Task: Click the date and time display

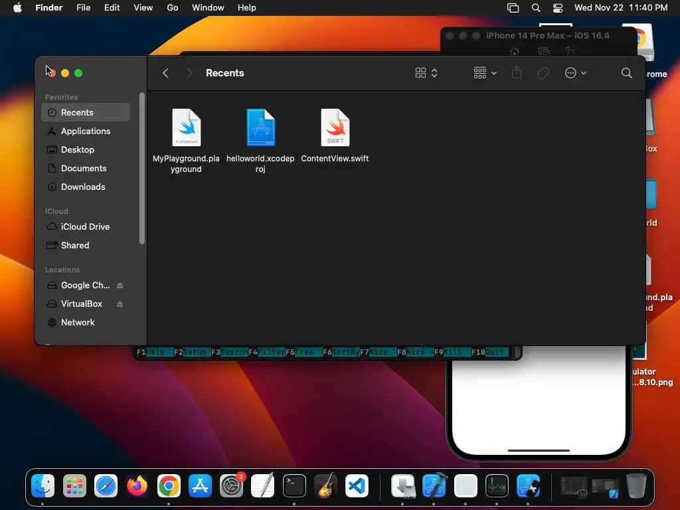Action: [621, 8]
